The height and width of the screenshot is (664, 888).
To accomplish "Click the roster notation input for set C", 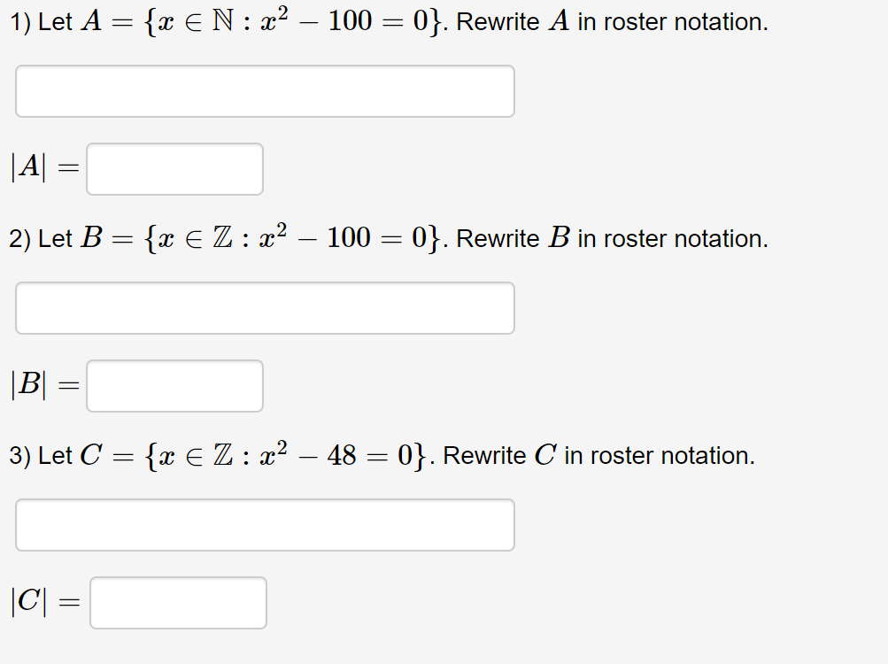I will pos(264,524).
